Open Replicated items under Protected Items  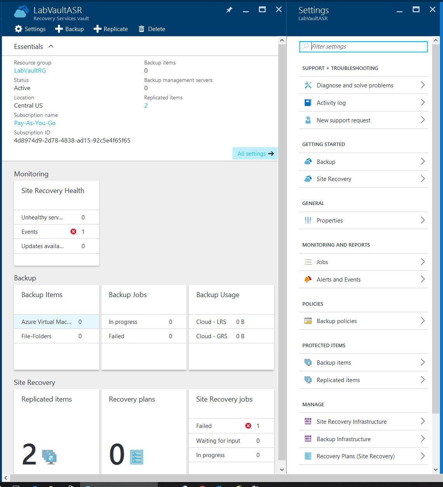coord(338,380)
